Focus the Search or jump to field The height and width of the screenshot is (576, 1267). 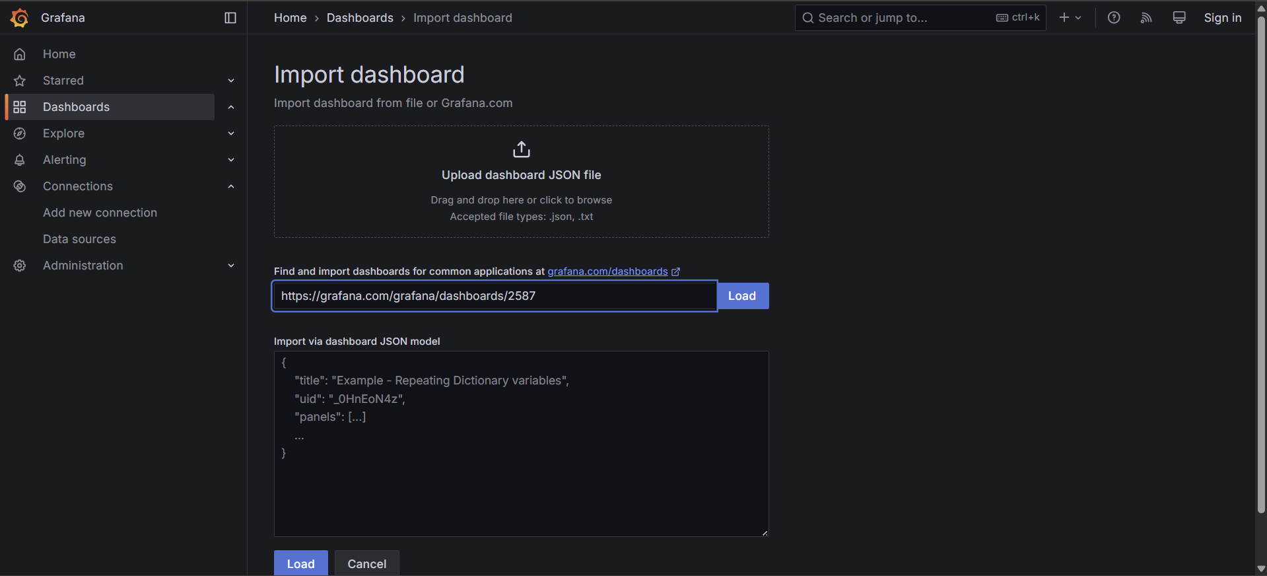[x=920, y=18]
